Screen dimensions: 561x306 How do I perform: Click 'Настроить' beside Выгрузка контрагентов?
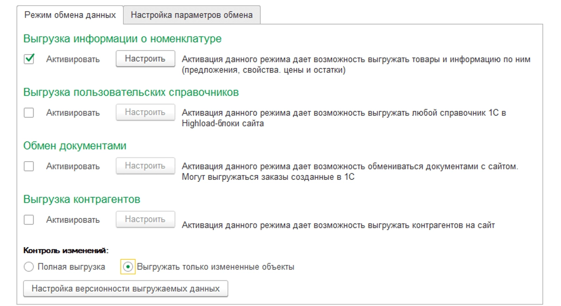[145, 220]
